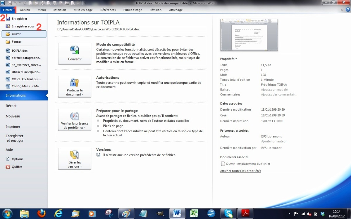Select Ouvrir in the file menu
This screenshot has height=219, width=351.
(24, 34)
